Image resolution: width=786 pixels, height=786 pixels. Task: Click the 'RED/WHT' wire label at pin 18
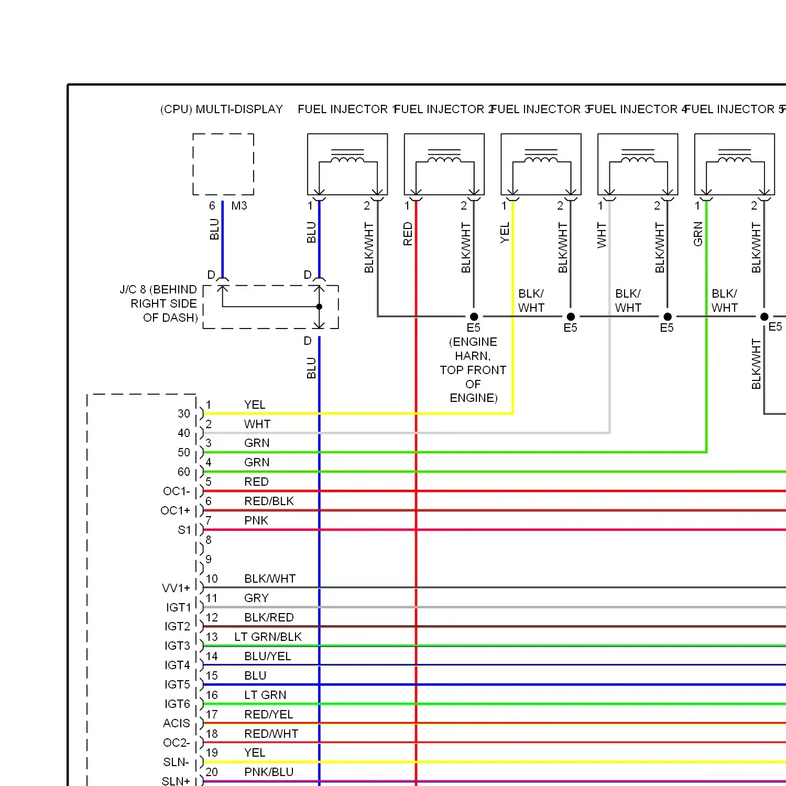click(x=271, y=734)
